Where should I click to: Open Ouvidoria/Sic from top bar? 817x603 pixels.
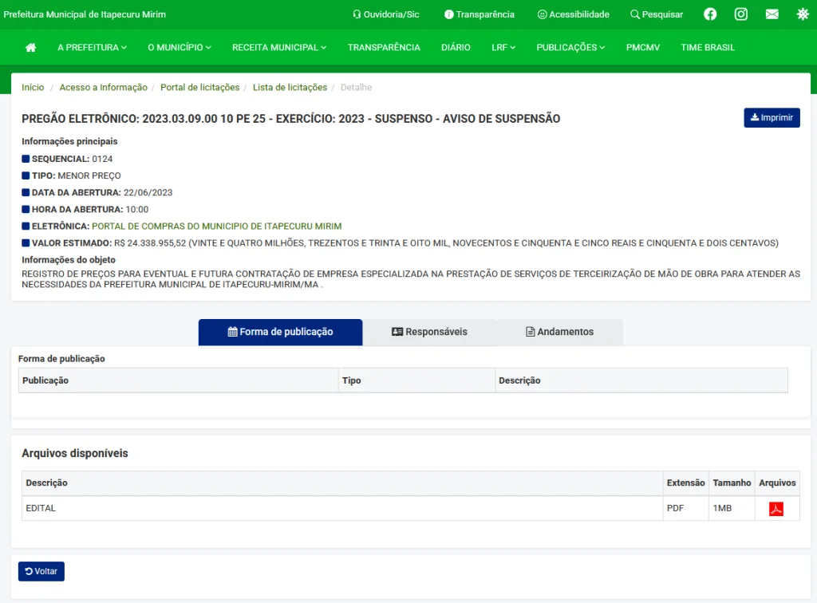(385, 14)
